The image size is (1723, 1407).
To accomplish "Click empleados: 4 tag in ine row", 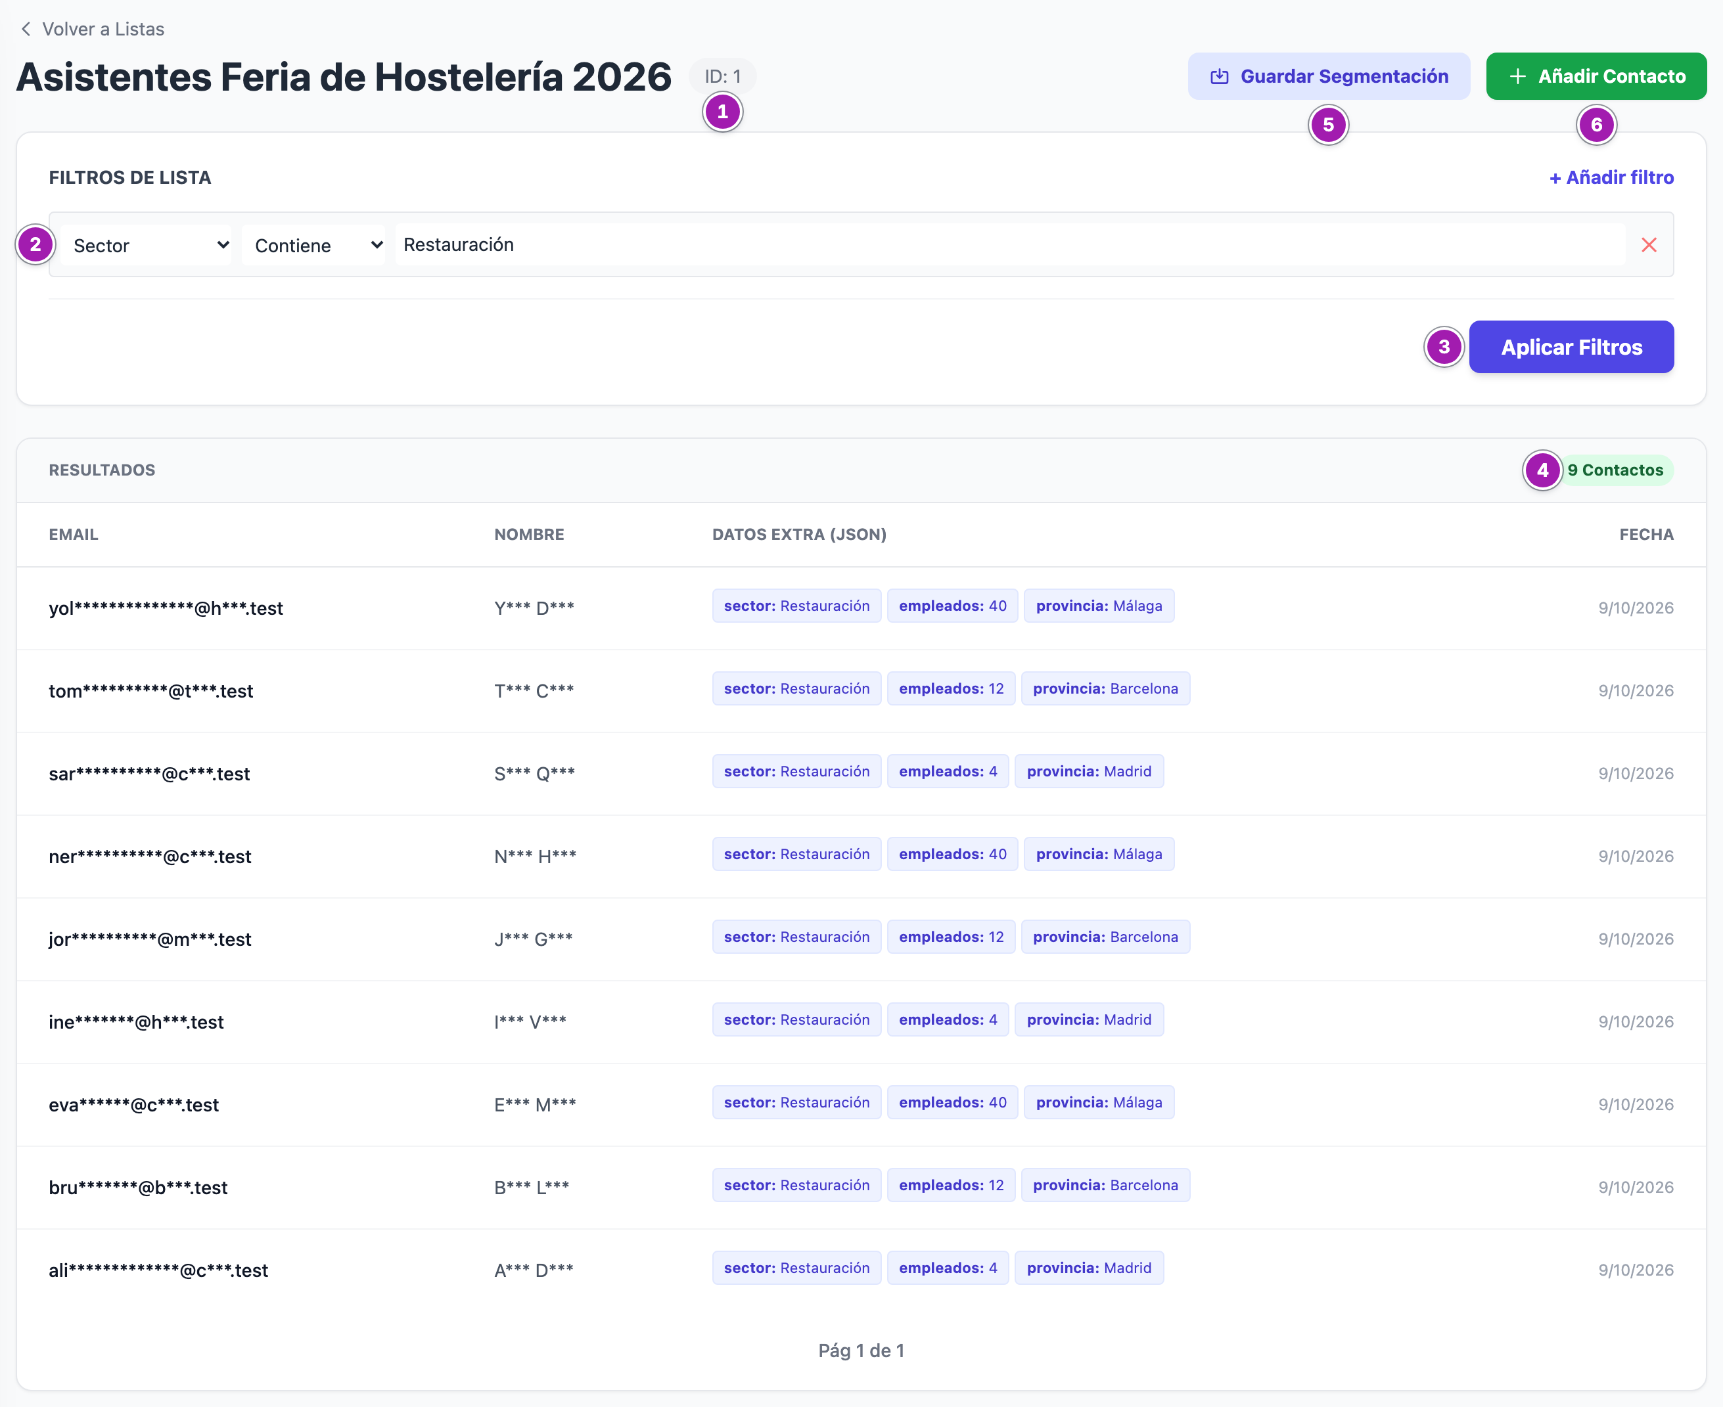I will pyautogui.click(x=948, y=1019).
